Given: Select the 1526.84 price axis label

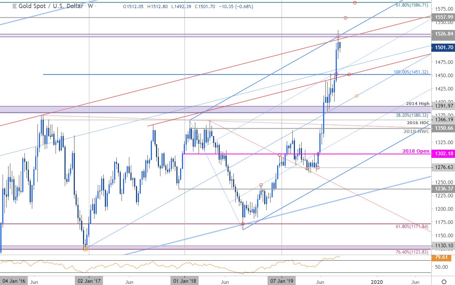Looking at the screenshot, I should pyautogui.click(x=444, y=34).
